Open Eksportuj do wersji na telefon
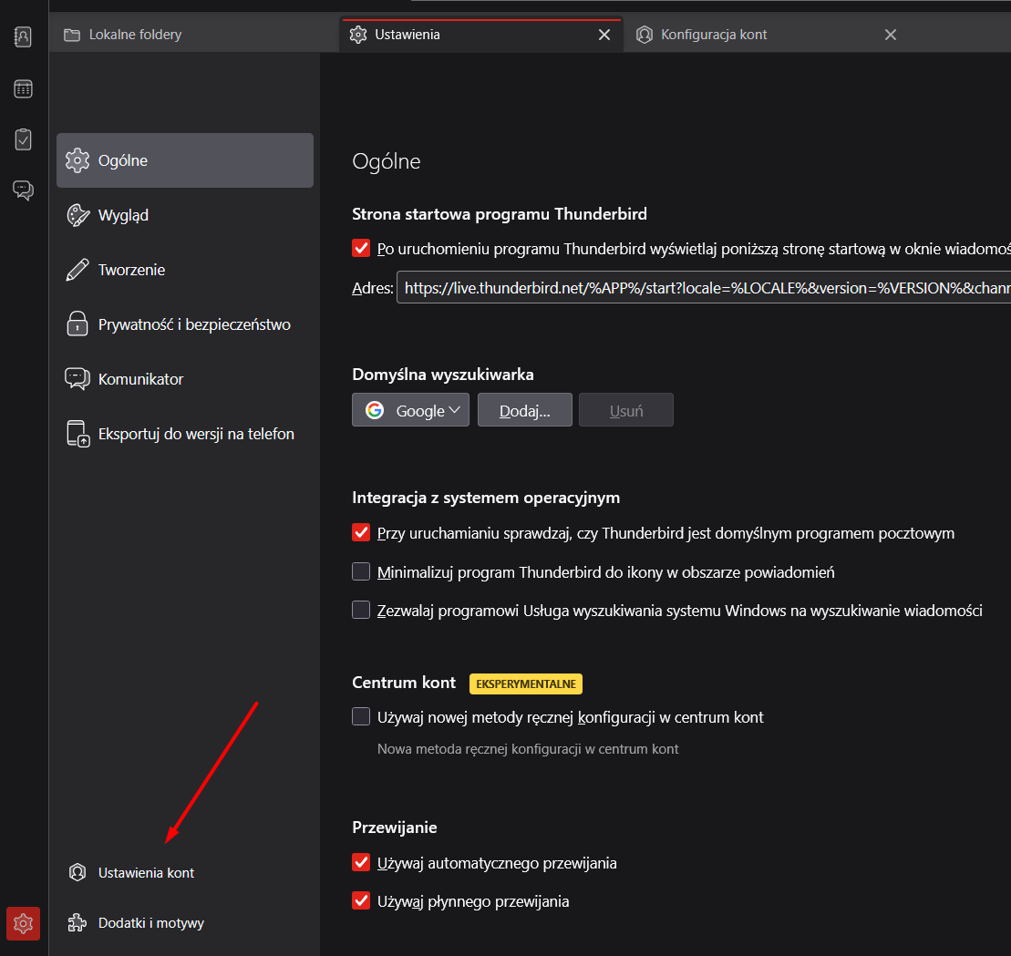The width and height of the screenshot is (1011, 956). (x=185, y=434)
